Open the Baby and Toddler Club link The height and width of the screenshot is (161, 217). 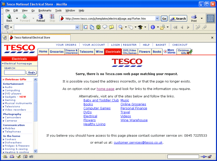click(101, 100)
